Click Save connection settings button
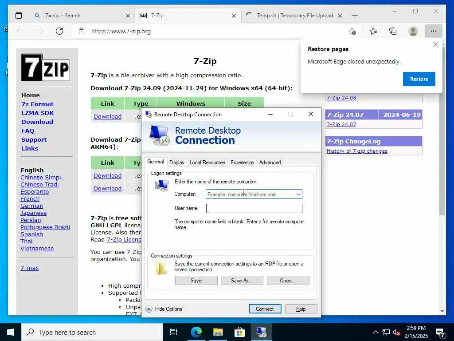The width and height of the screenshot is (454, 341). tap(196, 281)
